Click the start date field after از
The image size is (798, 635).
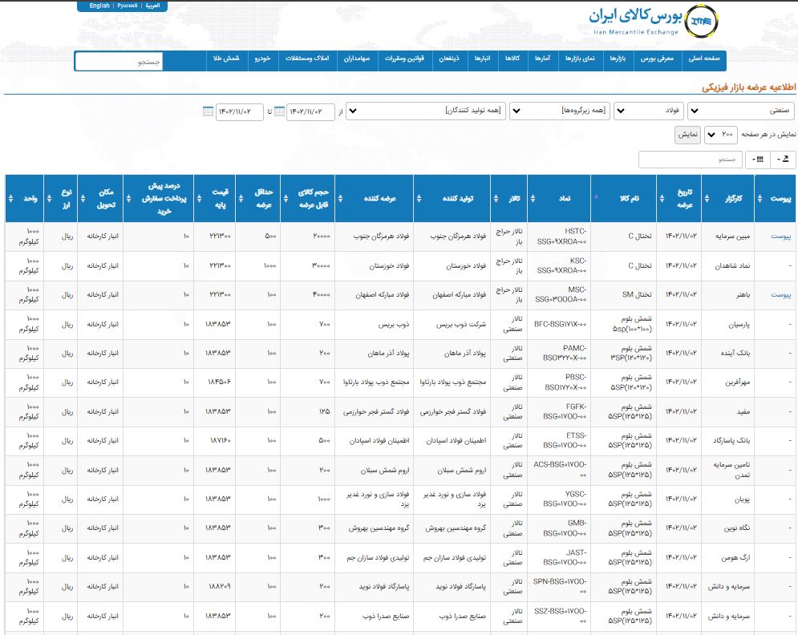coord(310,111)
